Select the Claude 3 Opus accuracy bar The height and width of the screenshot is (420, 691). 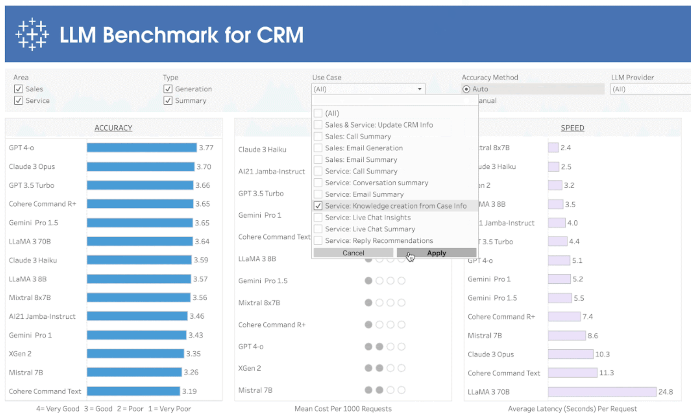pyautogui.click(x=140, y=167)
